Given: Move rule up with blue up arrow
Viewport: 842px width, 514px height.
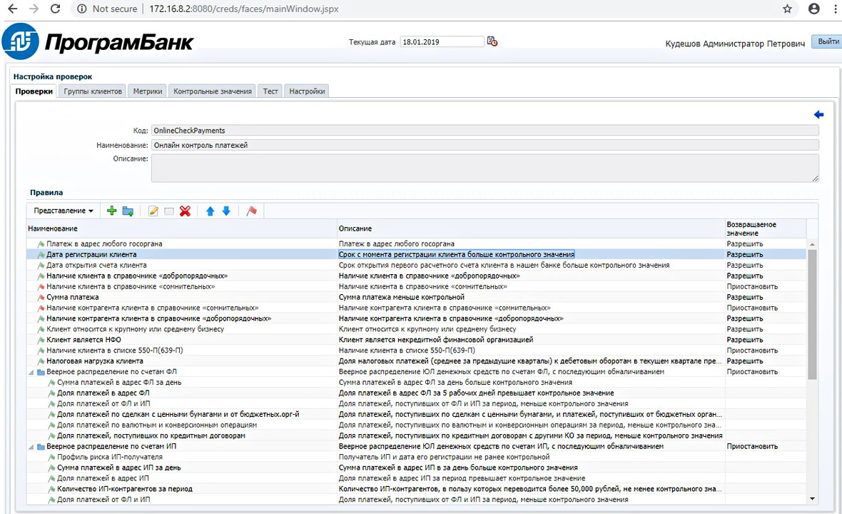Looking at the screenshot, I should [210, 211].
